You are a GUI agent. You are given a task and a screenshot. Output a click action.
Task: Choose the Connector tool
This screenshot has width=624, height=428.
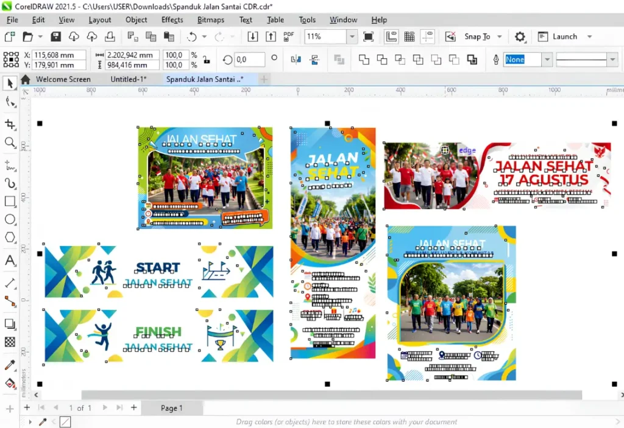click(x=10, y=301)
